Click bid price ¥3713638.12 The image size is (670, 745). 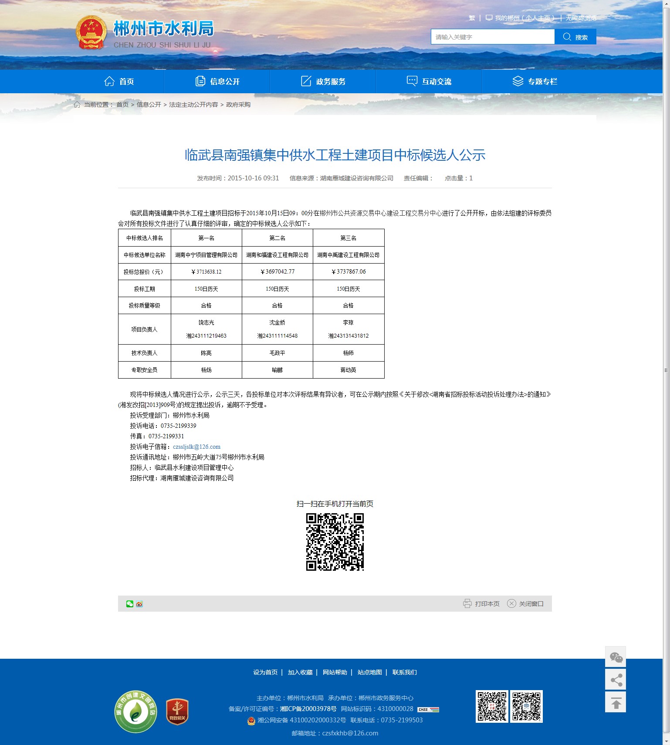[206, 272]
